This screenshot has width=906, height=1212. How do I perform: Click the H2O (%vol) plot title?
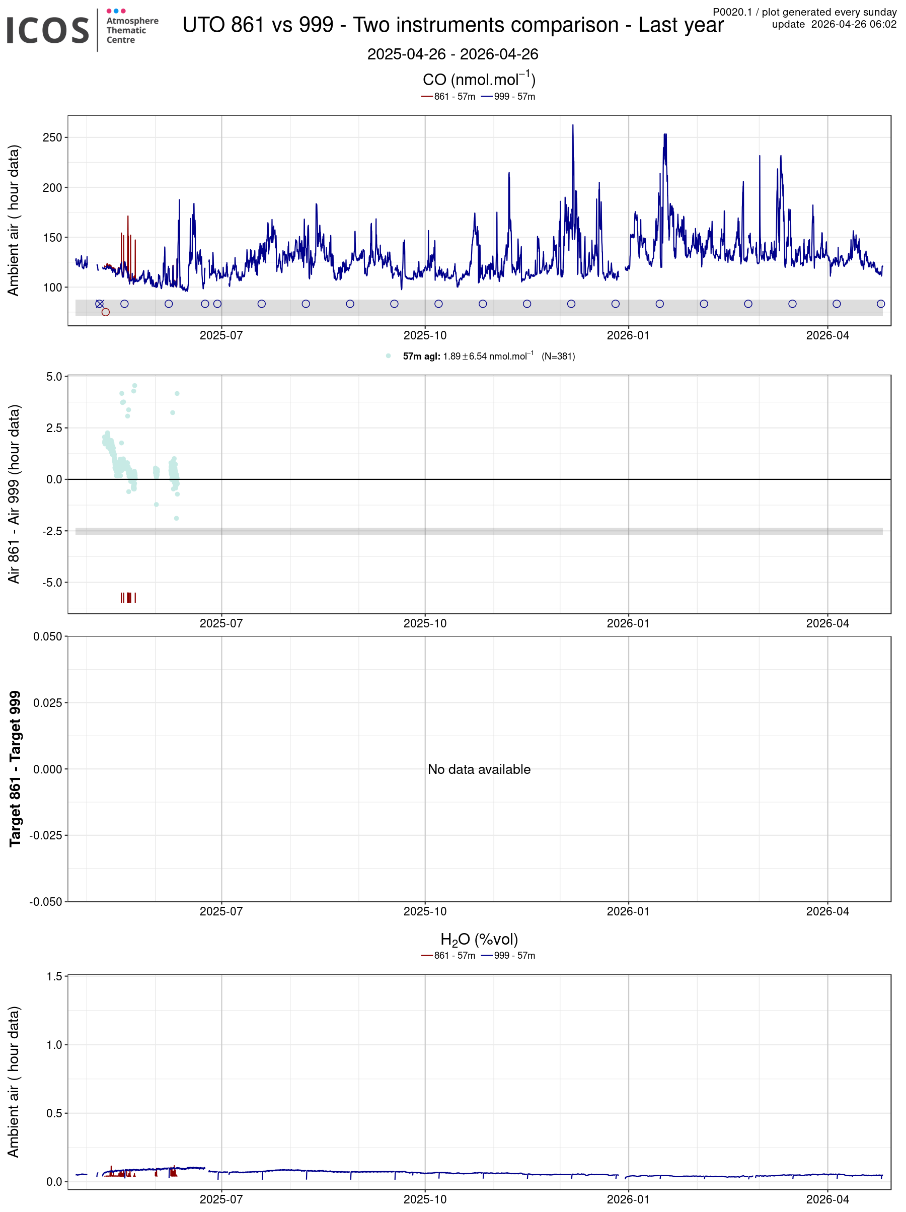point(479,939)
